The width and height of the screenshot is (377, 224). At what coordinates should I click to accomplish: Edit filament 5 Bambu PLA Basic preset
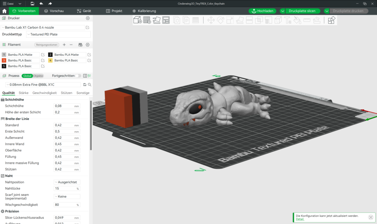43,66
